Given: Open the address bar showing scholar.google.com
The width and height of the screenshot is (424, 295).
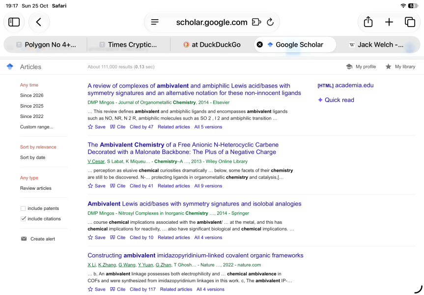Looking at the screenshot, I should click(x=212, y=22).
